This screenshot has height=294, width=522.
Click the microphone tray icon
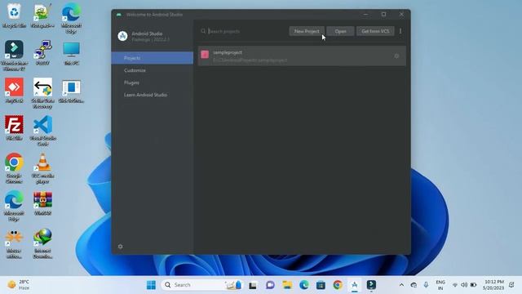click(x=426, y=285)
